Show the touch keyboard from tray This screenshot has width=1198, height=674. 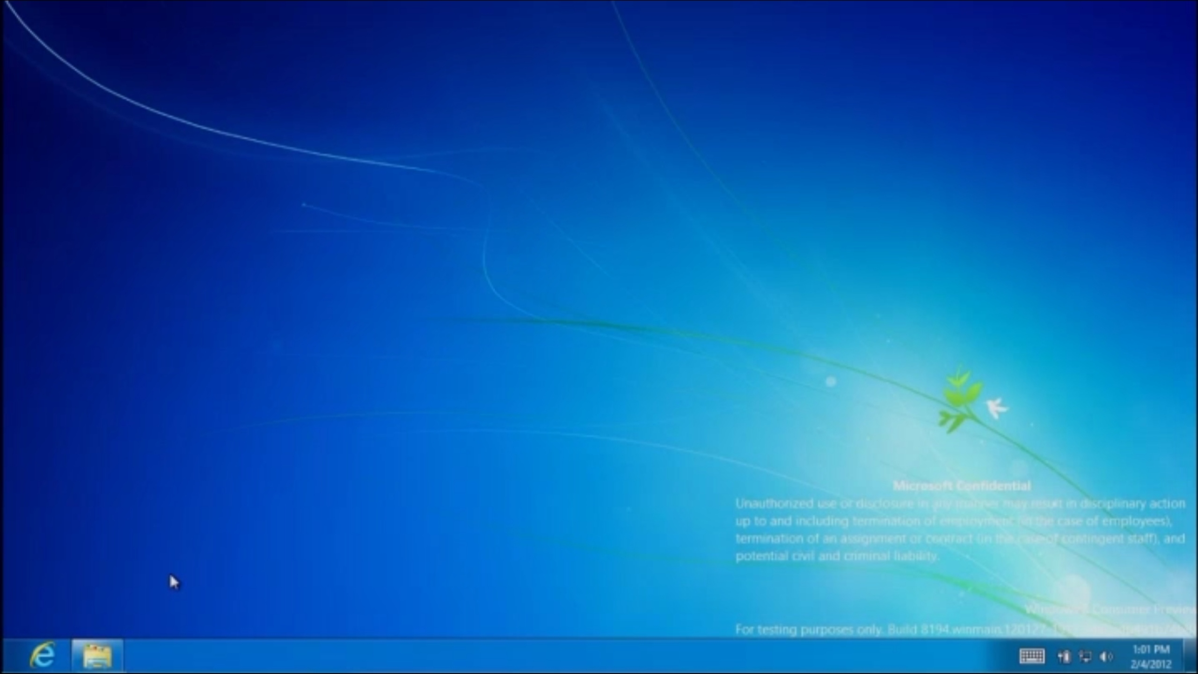tap(1031, 656)
